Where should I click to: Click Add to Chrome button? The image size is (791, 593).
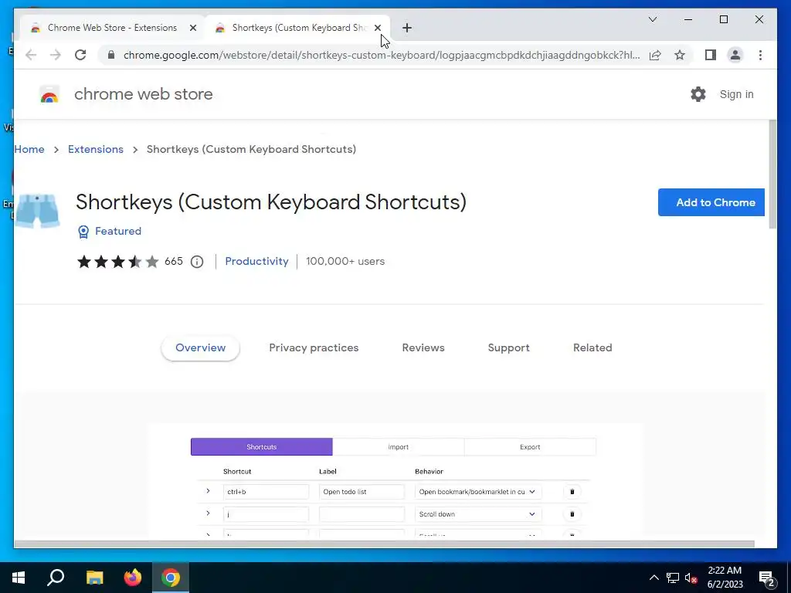point(711,202)
